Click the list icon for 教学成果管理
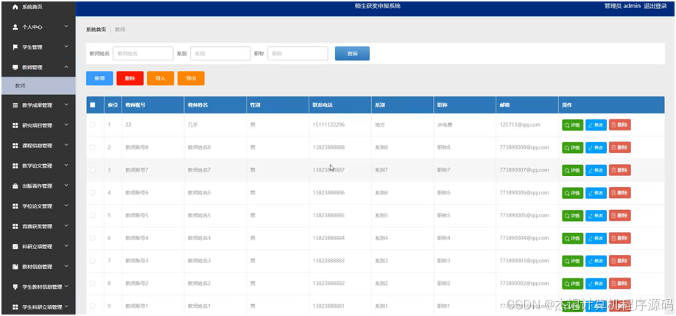The width and height of the screenshot is (676, 316). point(15,105)
